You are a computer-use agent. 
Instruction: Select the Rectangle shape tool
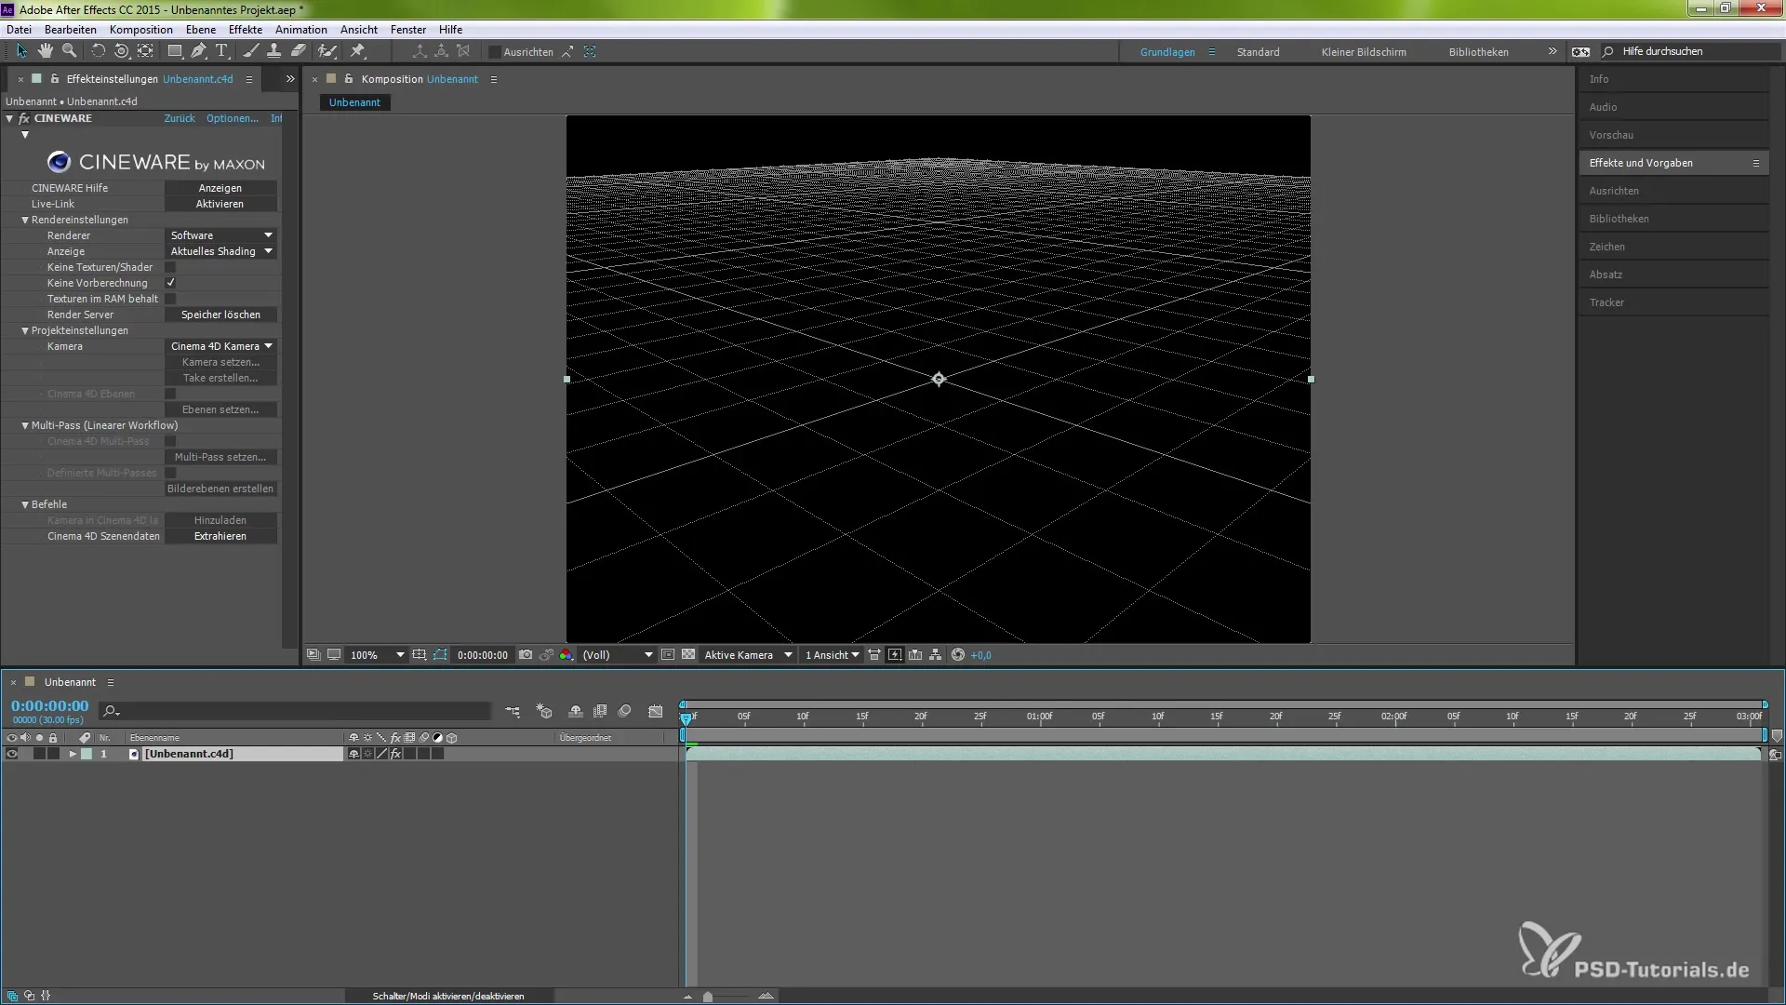tap(174, 51)
